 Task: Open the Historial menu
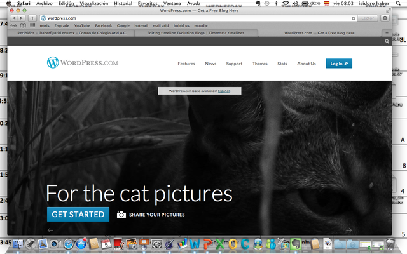[x=123, y=3]
